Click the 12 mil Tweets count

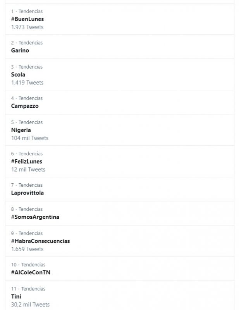tap(28, 169)
